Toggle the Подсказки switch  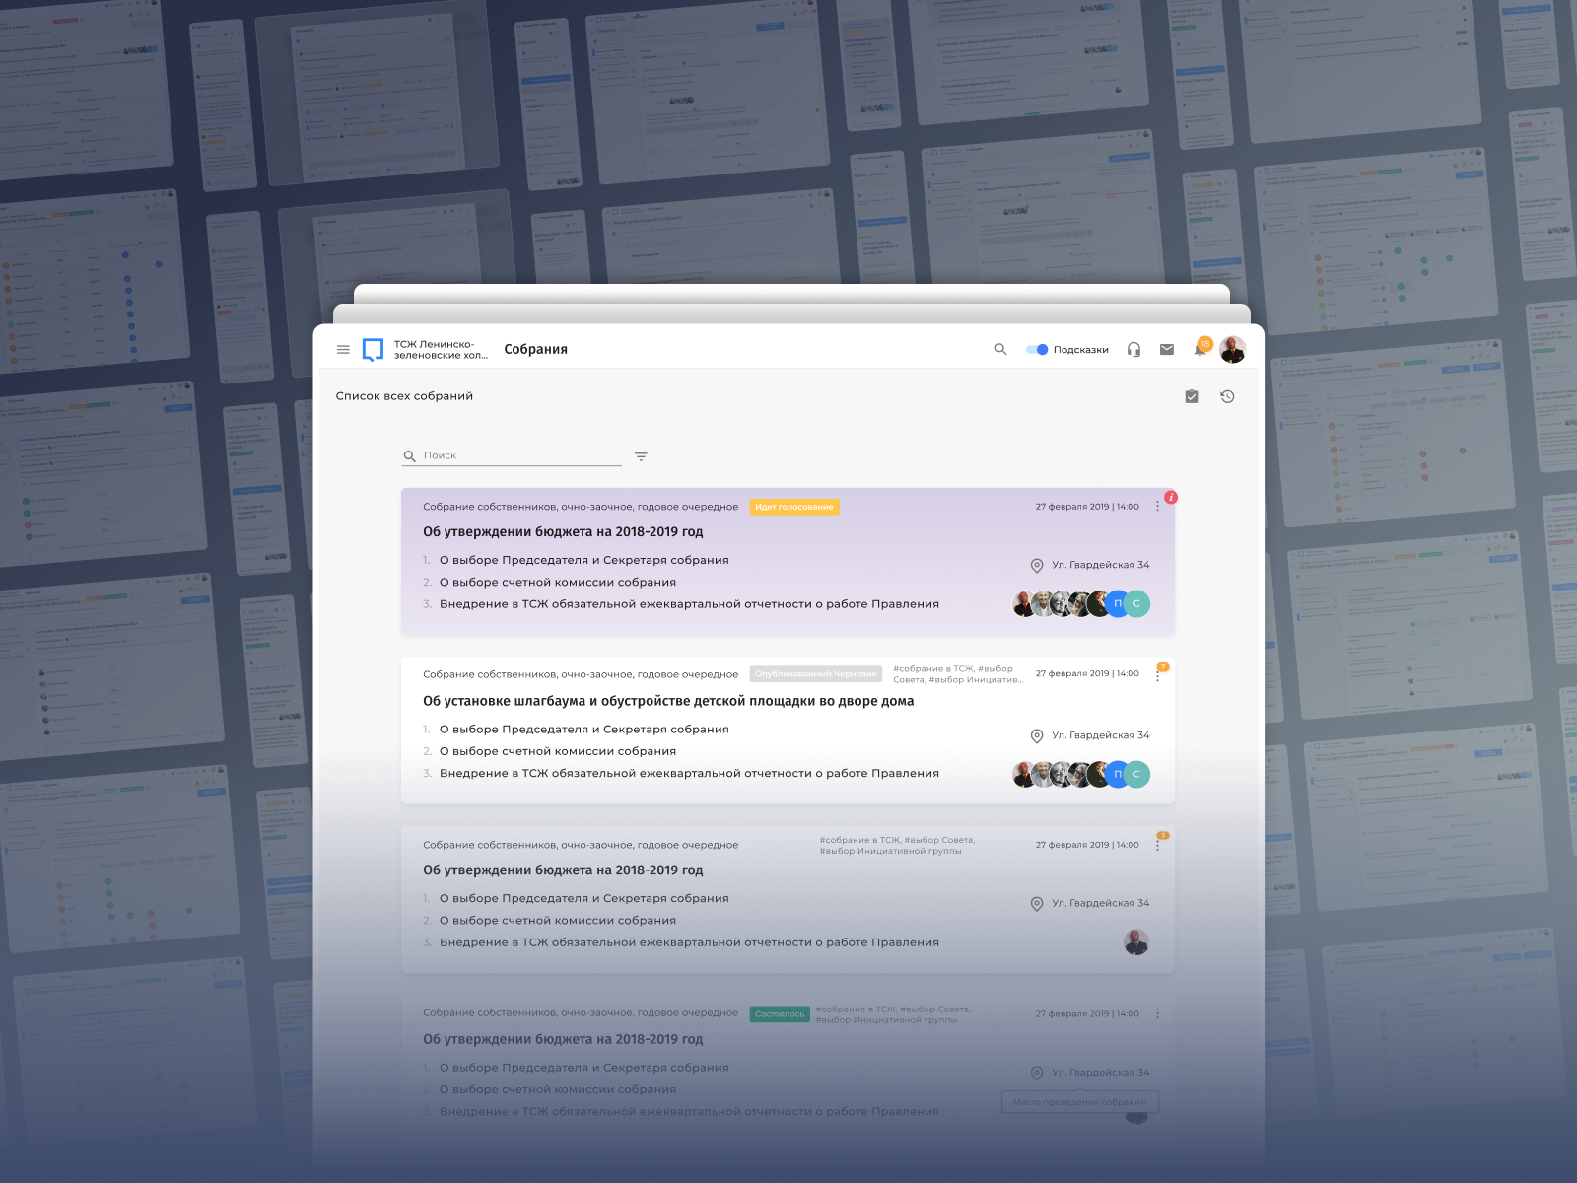tap(1037, 349)
